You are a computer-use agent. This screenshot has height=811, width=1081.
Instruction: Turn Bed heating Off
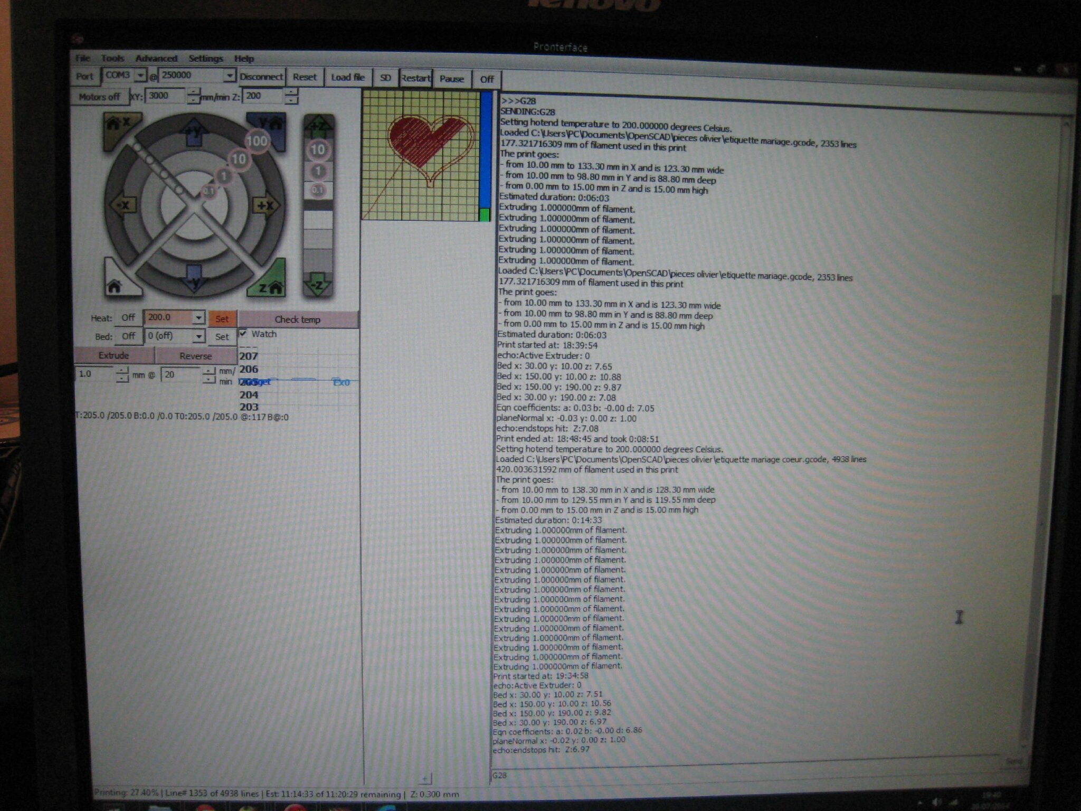[x=128, y=336]
